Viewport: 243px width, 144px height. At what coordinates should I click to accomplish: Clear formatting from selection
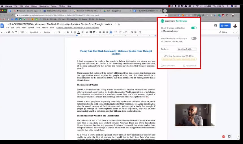pos(140,32)
